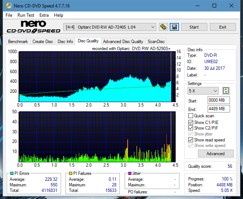Close the Nero CD-DVD Speed window

(231, 6)
